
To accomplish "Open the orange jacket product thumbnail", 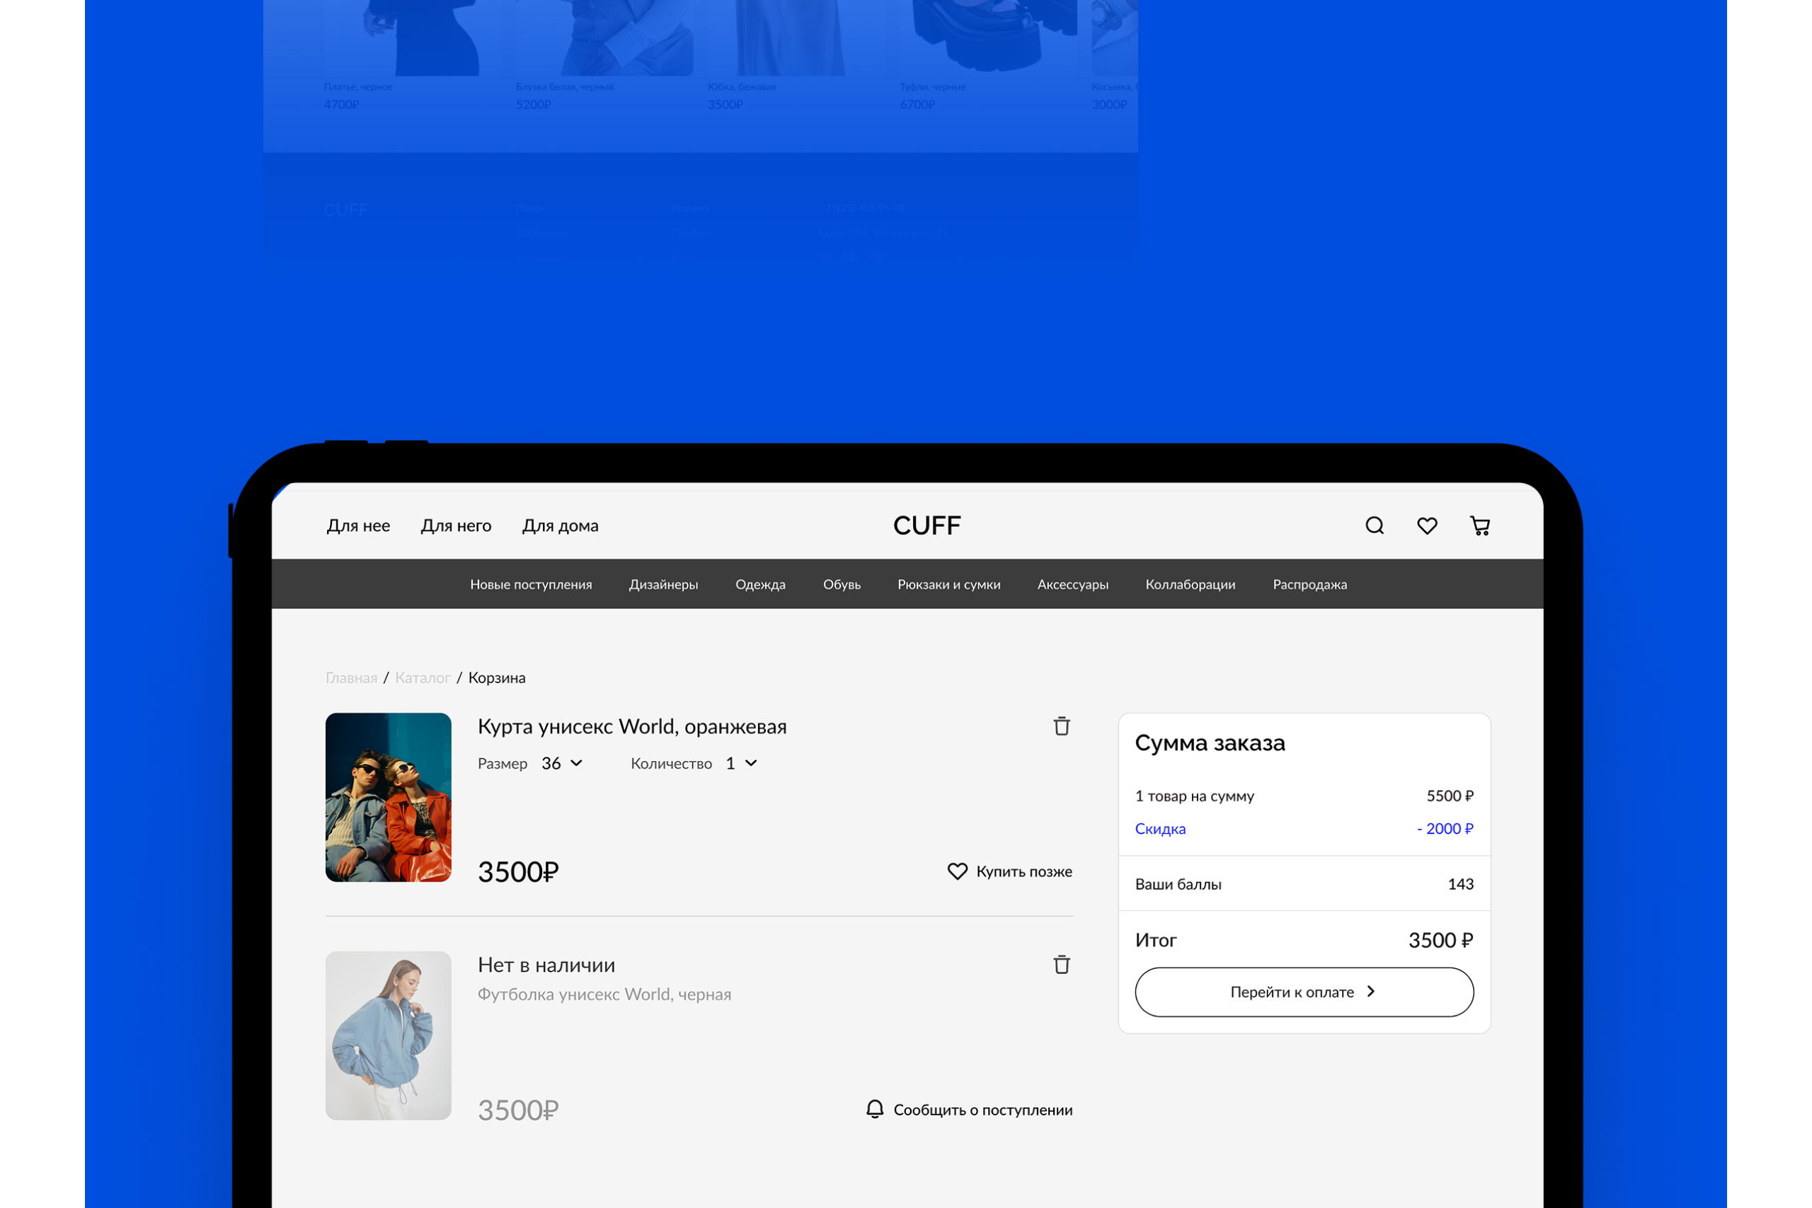I will pyautogui.click(x=388, y=796).
